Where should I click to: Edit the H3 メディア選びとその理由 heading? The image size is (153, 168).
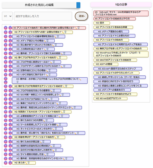tap(45, 41)
